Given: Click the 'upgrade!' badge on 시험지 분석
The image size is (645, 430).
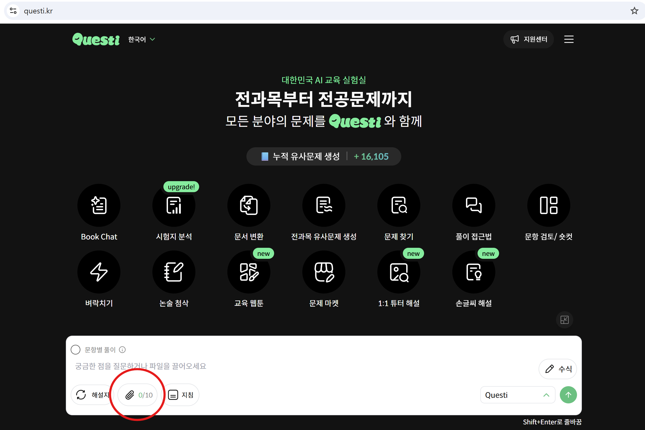Looking at the screenshot, I should coord(181,187).
